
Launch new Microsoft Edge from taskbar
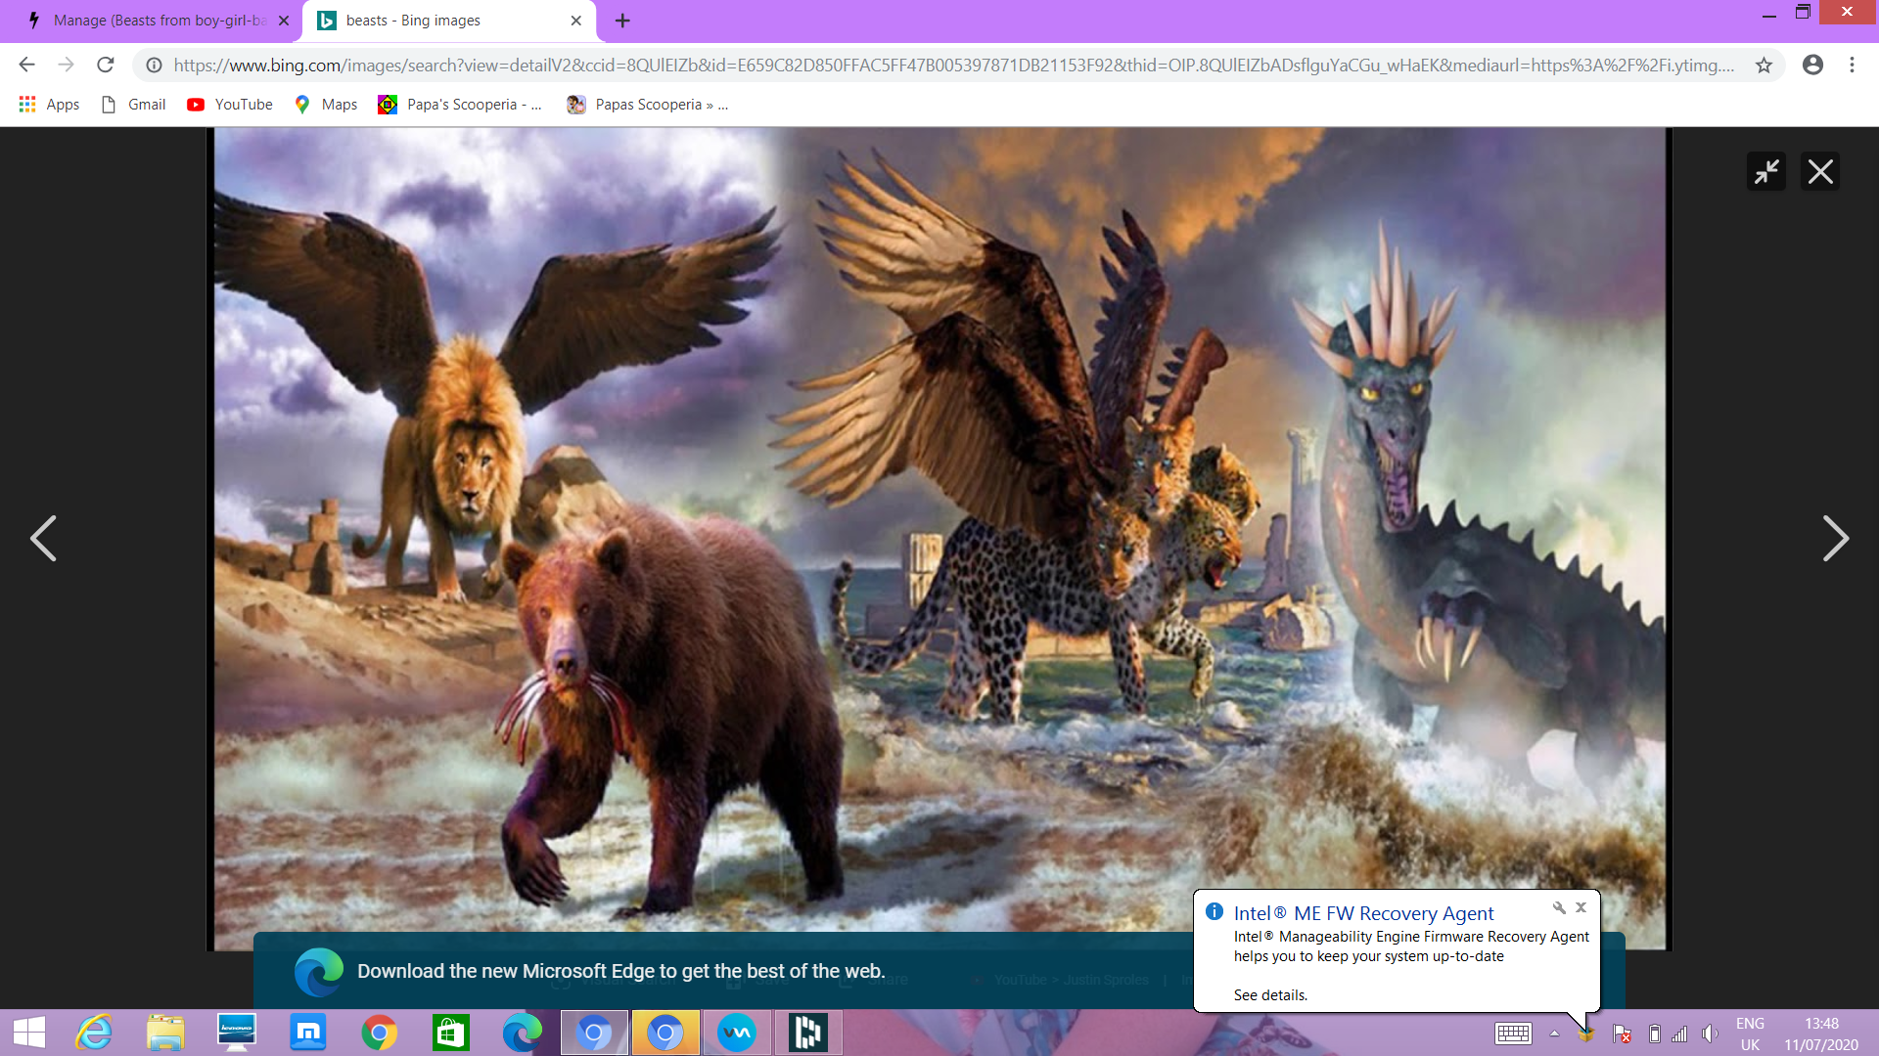coord(523,1033)
